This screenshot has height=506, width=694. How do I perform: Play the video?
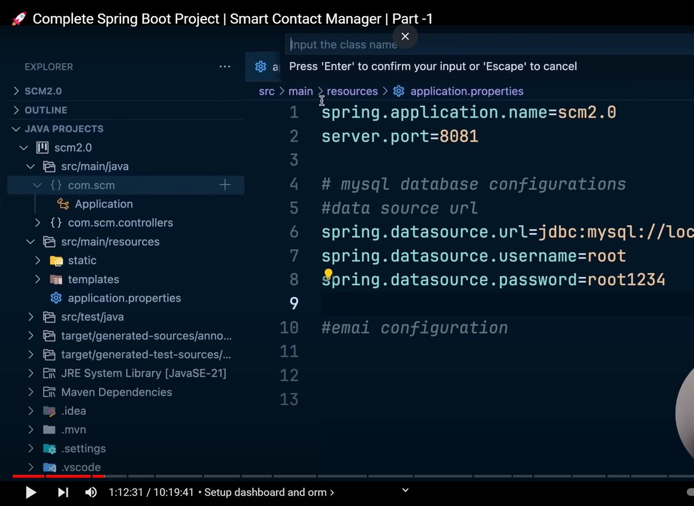coord(31,493)
